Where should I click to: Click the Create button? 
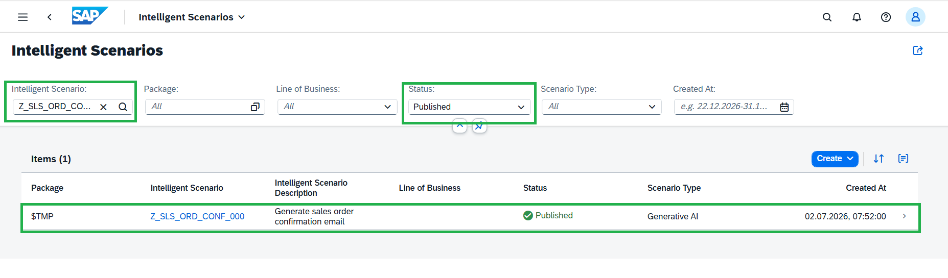click(835, 159)
